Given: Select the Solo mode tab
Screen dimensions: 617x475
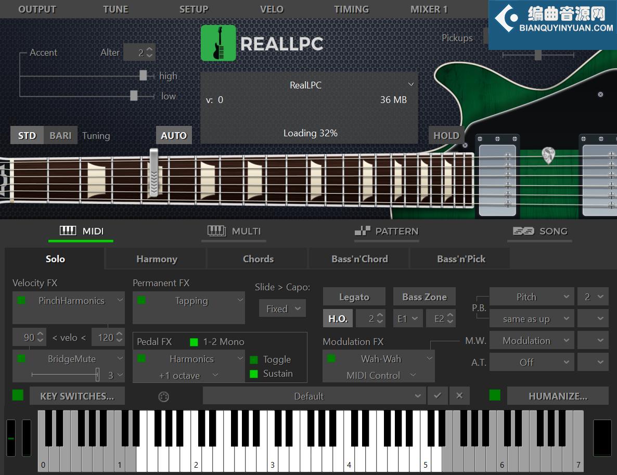Looking at the screenshot, I should (55, 259).
